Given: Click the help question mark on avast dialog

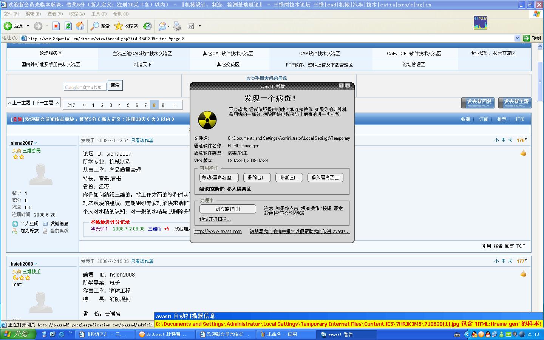Looking at the screenshot, I should (341, 86).
